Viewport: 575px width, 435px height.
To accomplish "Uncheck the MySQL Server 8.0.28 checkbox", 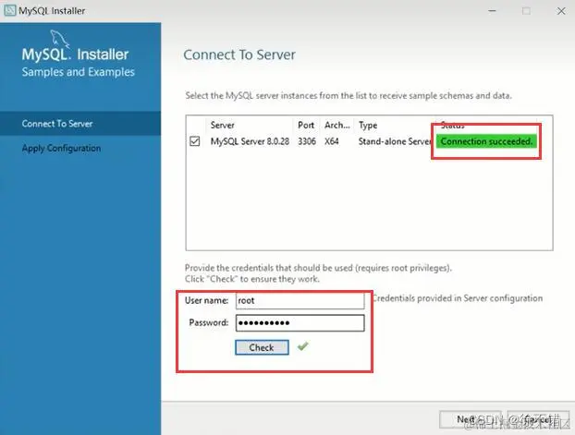I will click(195, 141).
